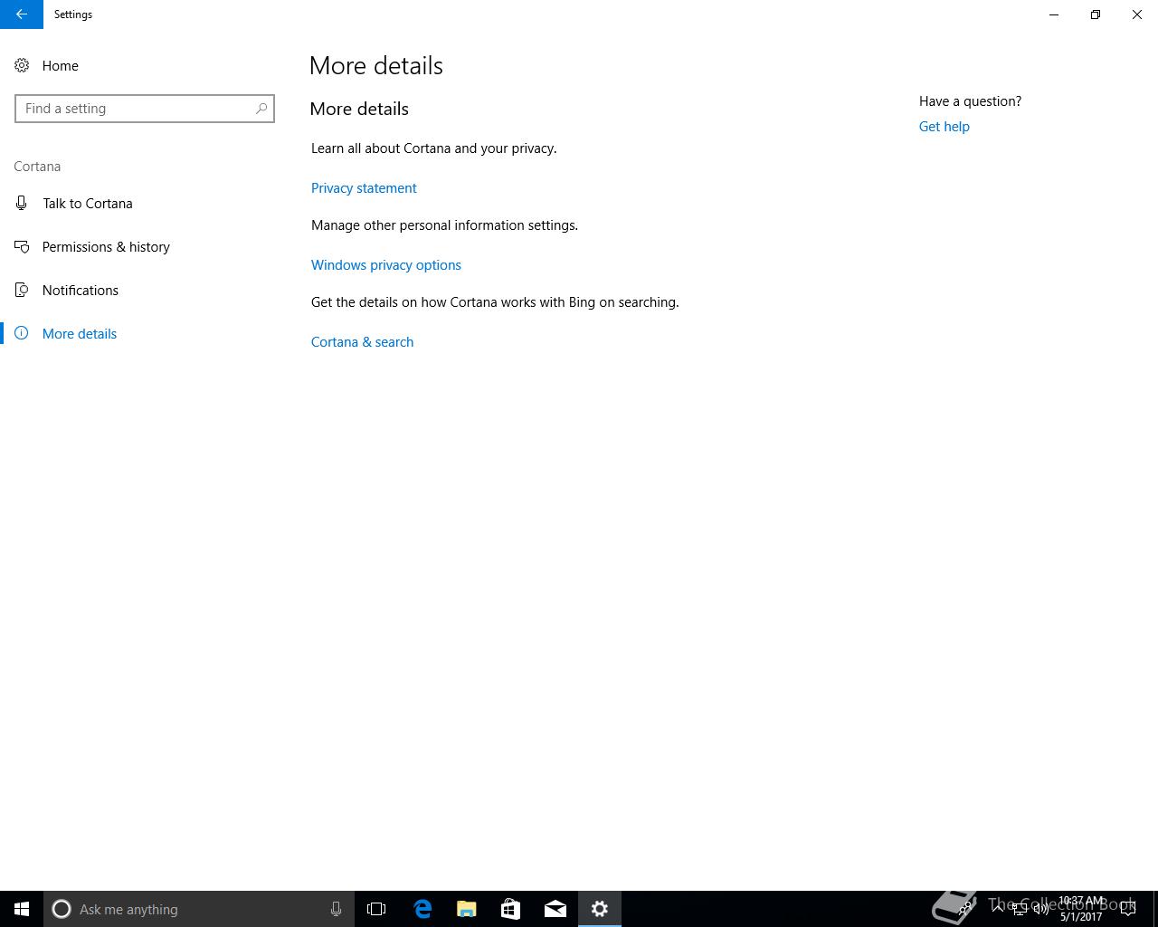
Task: Click the microphone icon beside Talk to Cortana
Action: tap(22, 203)
